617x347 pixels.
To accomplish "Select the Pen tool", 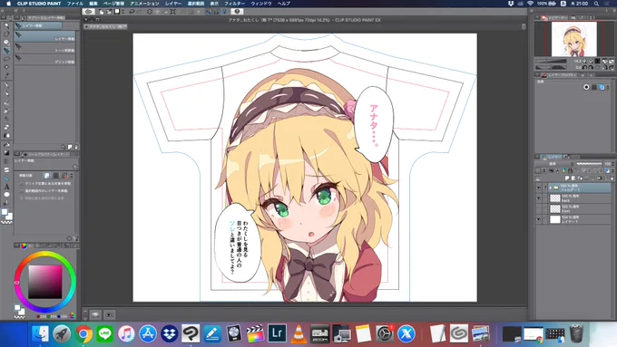I will click(x=6, y=84).
